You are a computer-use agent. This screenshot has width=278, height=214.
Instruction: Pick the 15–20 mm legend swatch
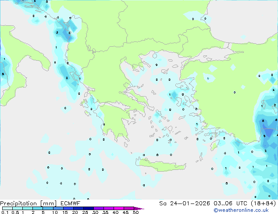click(x=68, y=208)
